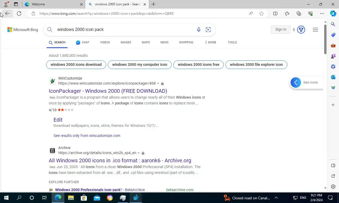Open the sidebar Microsoft 365 icon

click(x=333, y=67)
